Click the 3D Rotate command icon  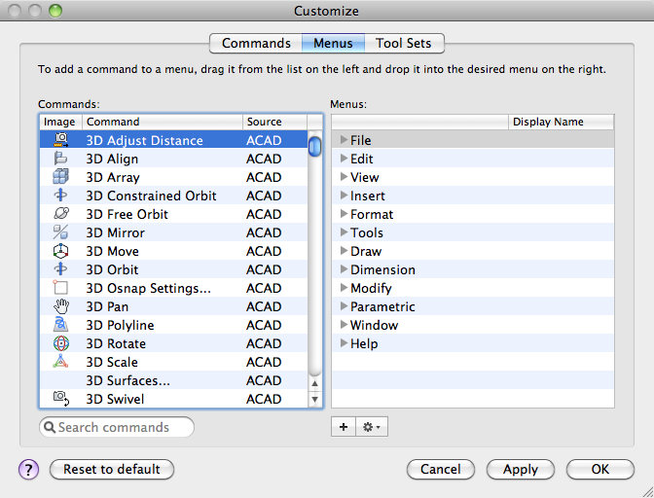61,343
